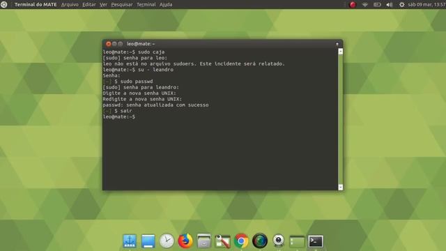
Task: Open the Editar menu
Action: (x=89, y=5)
